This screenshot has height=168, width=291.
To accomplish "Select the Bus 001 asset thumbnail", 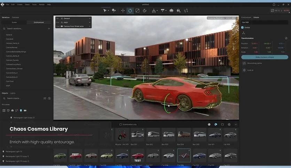I will 137,135.
